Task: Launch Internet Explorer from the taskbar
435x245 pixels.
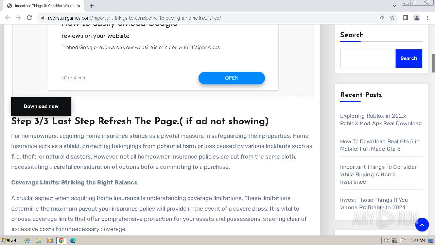Action: pos(27,241)
